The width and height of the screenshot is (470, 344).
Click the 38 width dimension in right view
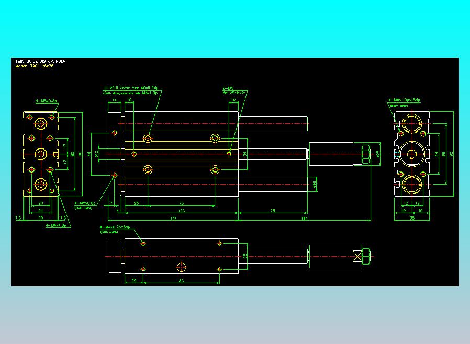pos(412,218)
